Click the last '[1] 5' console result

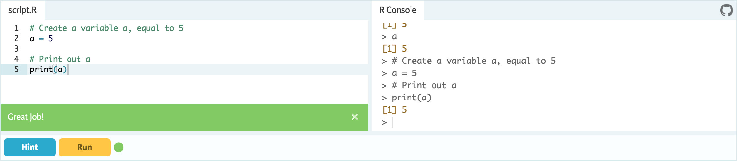point(395,110)
